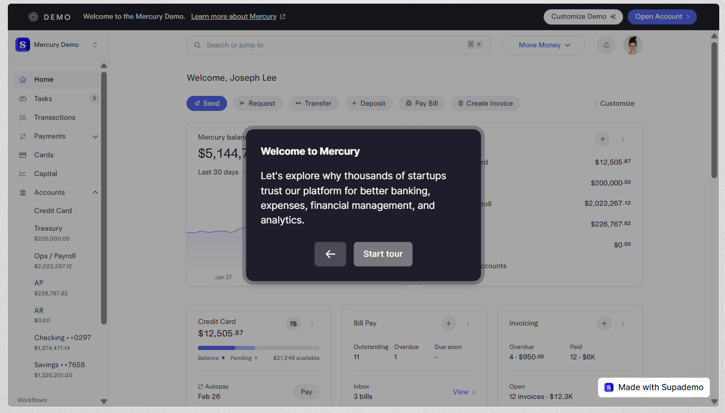Open the Last 30 days range dropdown
Viewport: 725px width, 413px height.
pyautogui.click(x=222, y=172)
